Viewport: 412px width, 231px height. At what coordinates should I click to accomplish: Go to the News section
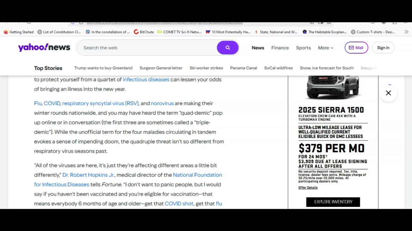258,48
